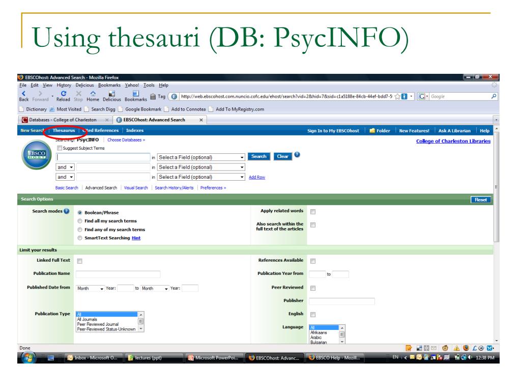Select Find all my search terms
The height and width of the screenshot is (391, 521).
pos(80,221)
